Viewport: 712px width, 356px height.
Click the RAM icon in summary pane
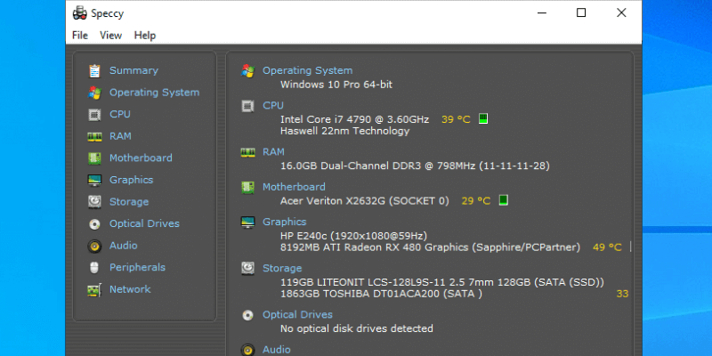[248, 152]
